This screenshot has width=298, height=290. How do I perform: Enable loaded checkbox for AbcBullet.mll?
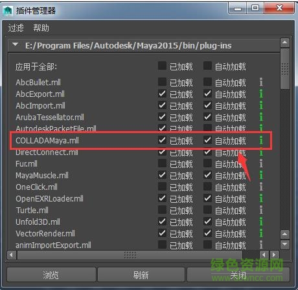(x=162, y=82)
